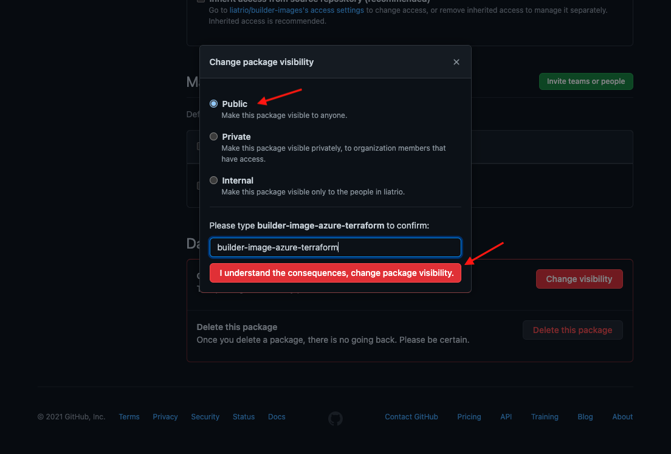Open the Docs footer link
The image size is (671, 454).
[x=277, y=417]
